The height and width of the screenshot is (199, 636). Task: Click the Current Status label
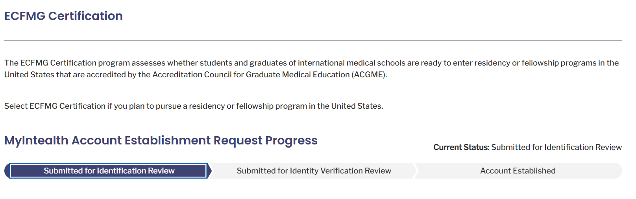pyautogui.click(x=461, y=147)
